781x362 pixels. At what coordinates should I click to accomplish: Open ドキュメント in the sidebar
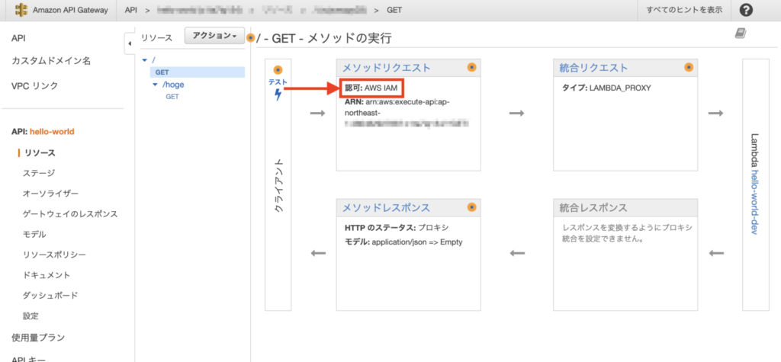[47, 275]
